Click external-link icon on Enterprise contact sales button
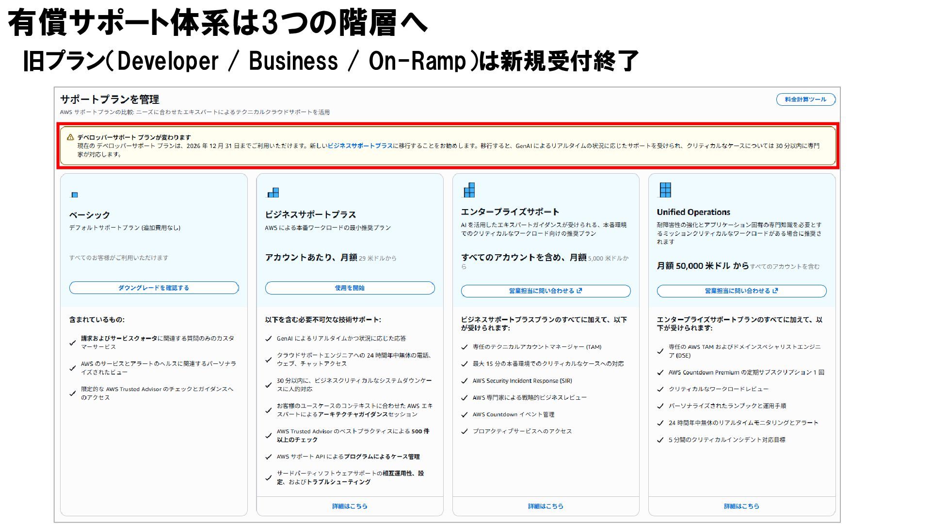This screenshot has width=931, height=524. [x=579, y=291]
